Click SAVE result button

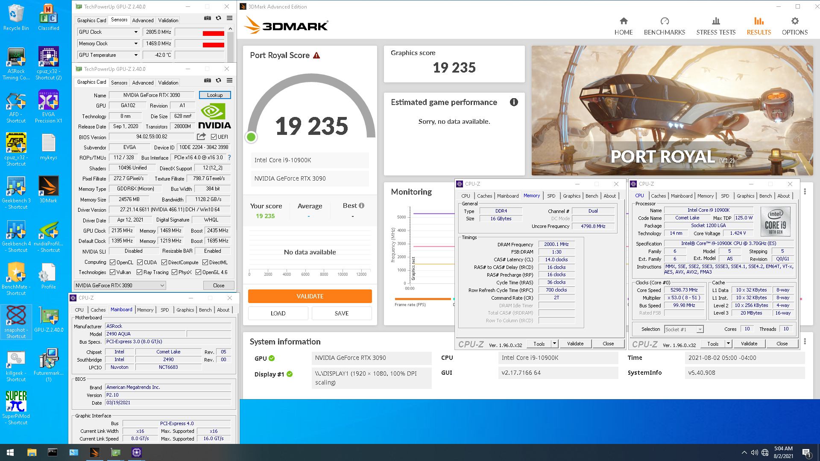coord(342,313)
